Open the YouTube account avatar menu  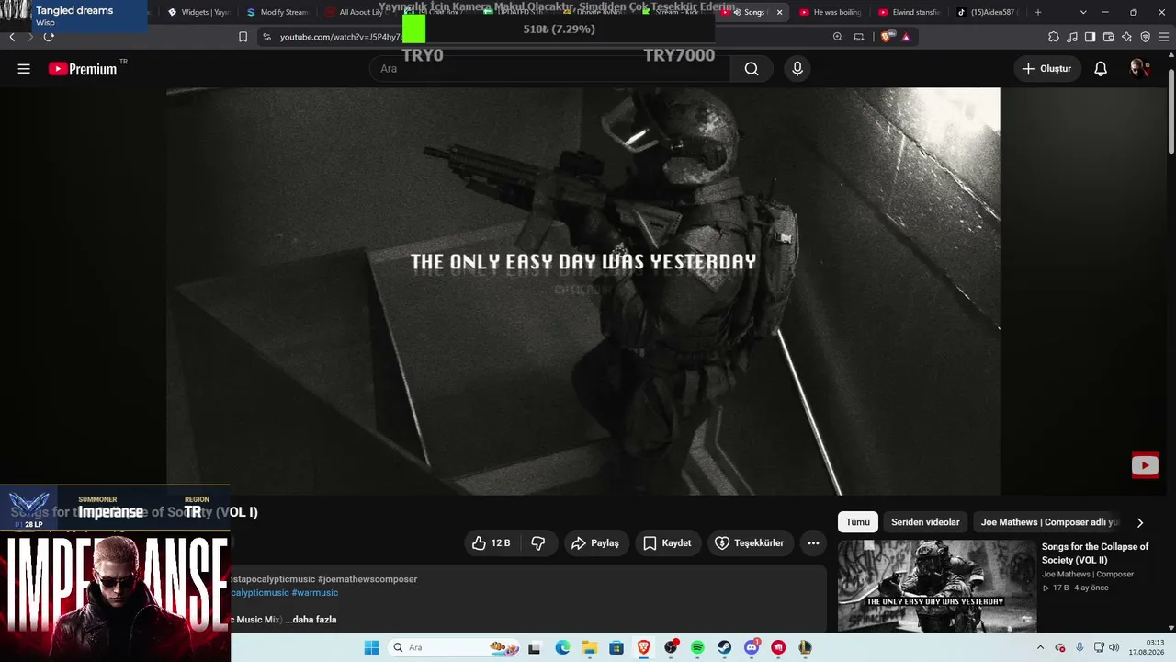click(x=1139, y=69)
